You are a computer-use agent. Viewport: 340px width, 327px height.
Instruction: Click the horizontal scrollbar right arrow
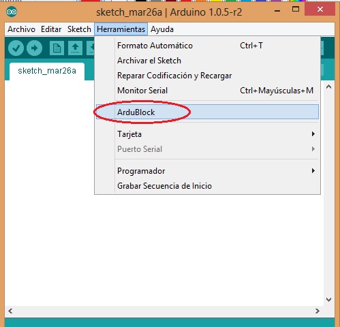tap(318, 311)
